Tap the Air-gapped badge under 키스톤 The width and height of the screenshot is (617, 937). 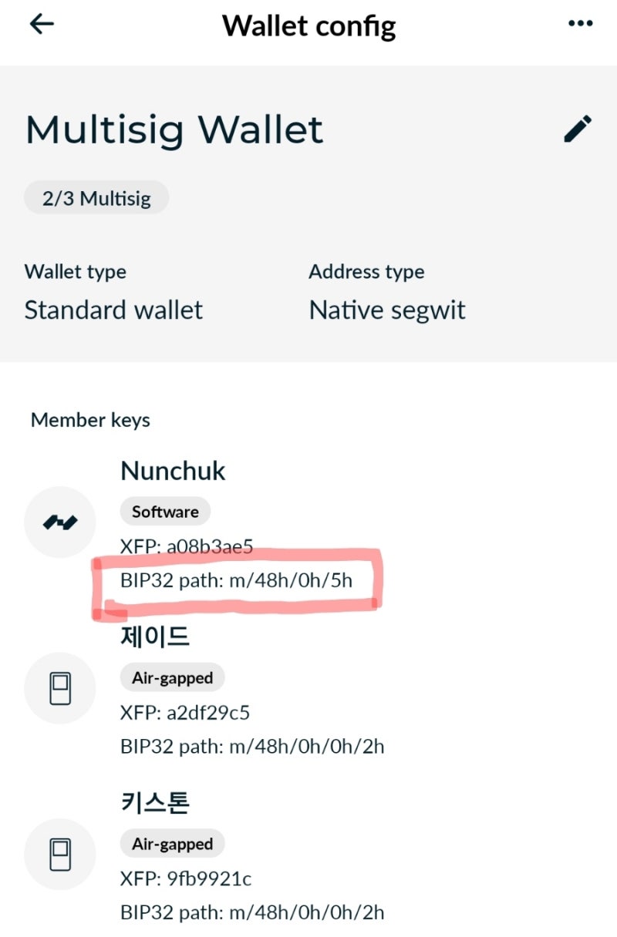(172, 844)
